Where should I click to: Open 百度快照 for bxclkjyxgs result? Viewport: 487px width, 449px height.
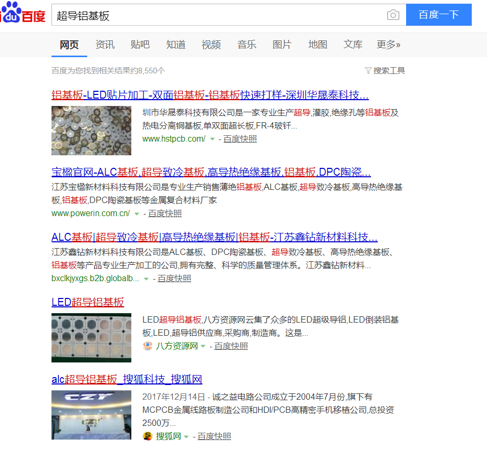(x=174, y=279)
